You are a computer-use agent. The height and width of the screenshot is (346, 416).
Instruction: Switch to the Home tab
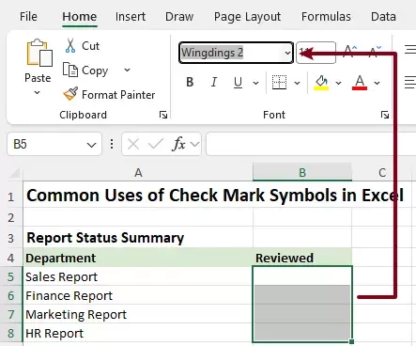(x=80, y=17)
